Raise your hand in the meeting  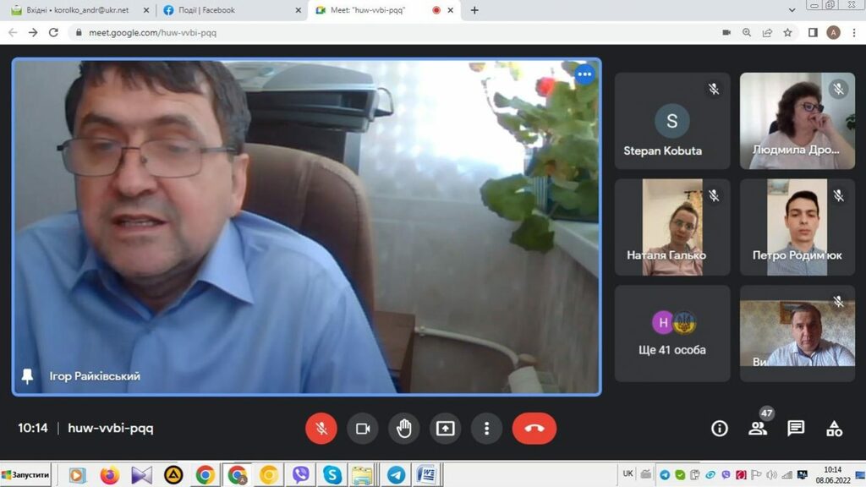404,429
